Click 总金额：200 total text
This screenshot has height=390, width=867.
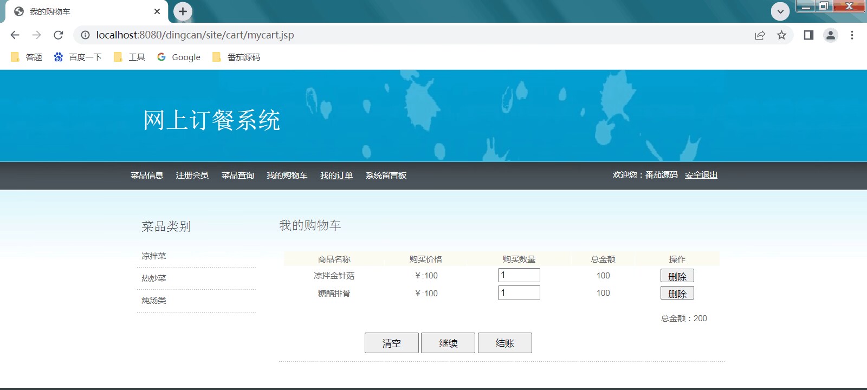[684, 318]
